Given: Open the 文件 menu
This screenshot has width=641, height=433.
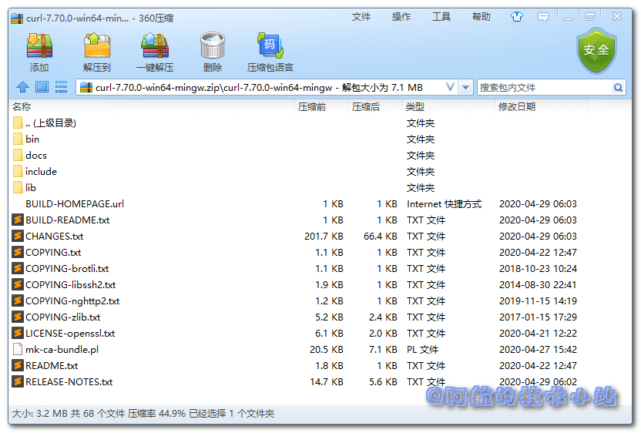Looking at the screenshot, I should tap(361, 17).
